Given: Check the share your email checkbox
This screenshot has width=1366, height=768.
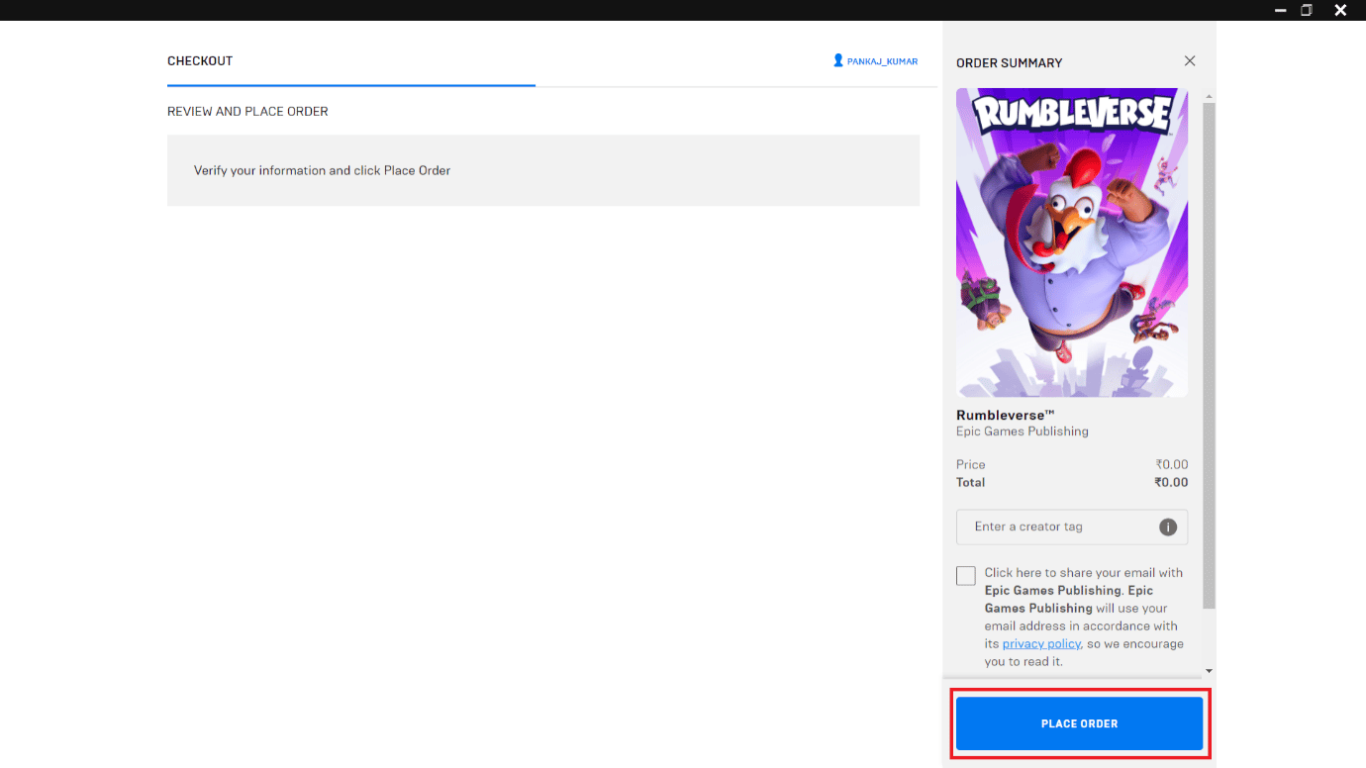Looking at the screenshot, I should (966, 576).
